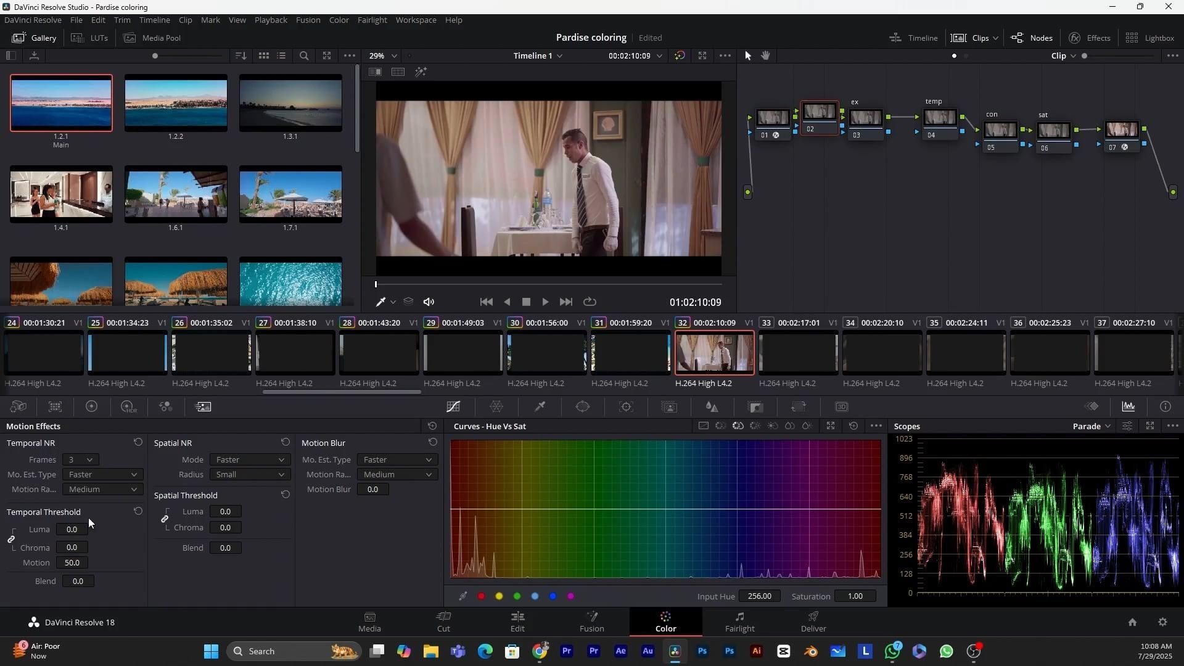Open the Camera Raw palette
Image resolution: width=1184 pixels, height=666 pixels.
(x=18, y=407)
